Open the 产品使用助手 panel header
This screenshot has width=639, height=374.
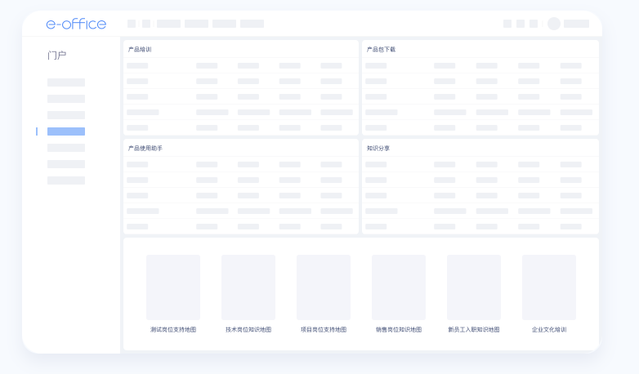pos(145,148)
